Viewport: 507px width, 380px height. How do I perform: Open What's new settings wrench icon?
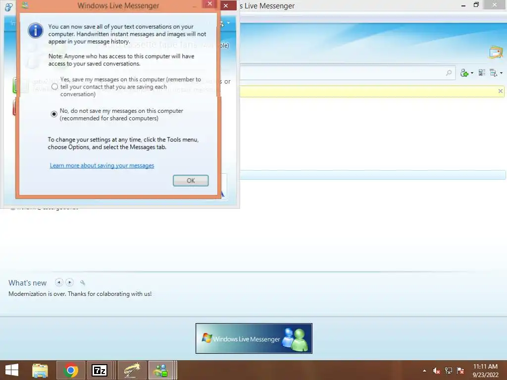coord(83,283)
